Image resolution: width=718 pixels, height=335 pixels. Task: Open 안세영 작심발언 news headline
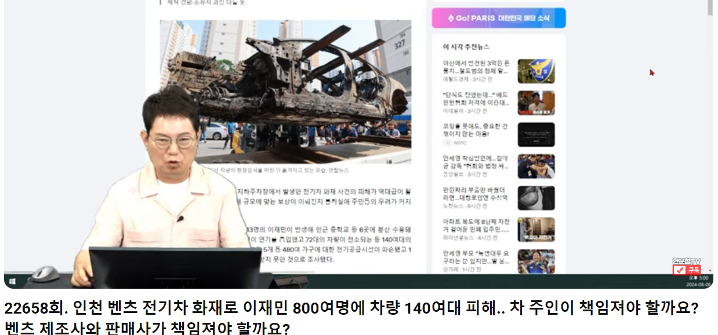point(476,162)
